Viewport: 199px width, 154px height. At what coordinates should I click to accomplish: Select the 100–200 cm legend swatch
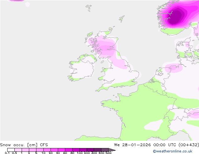pos(83,150)
